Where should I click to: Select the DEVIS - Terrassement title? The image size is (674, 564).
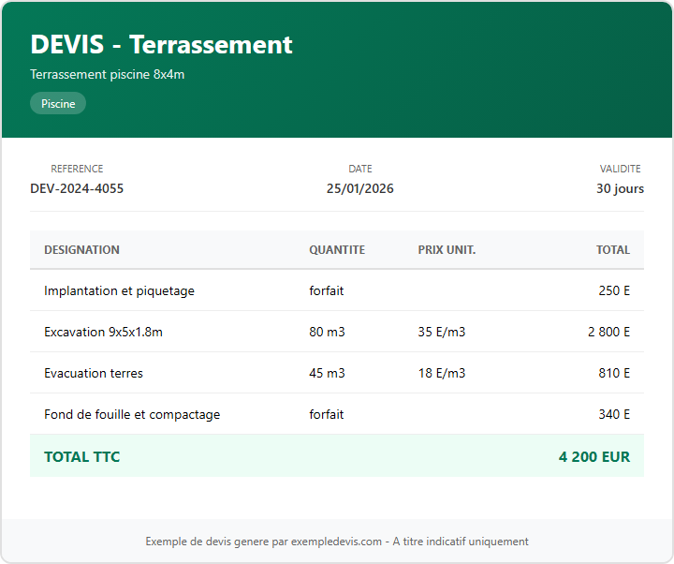tap(161, 44)
